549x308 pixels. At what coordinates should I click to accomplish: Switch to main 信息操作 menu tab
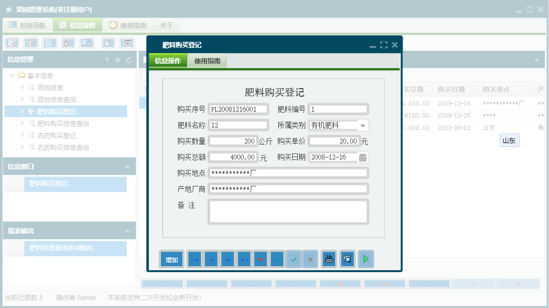tap(78, 25)
